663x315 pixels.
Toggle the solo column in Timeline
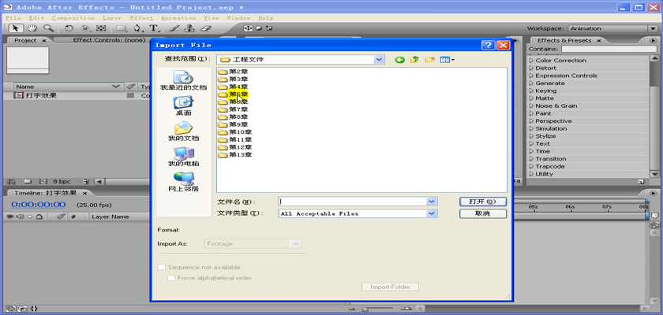[30, 217]
